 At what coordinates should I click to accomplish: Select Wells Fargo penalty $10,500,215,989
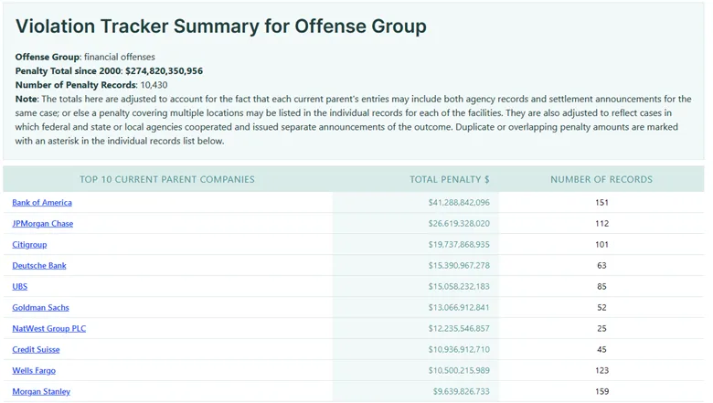(459, 370)
